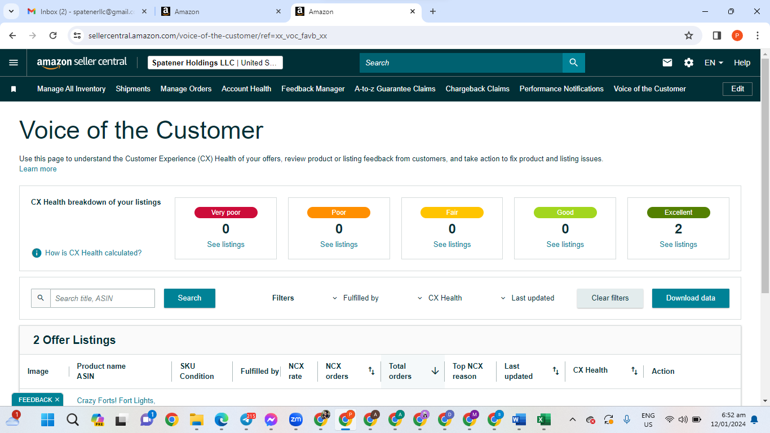Image resolution: width=770 pixels, height=433 pixels.
Task: Click the Edit favorites button
Action: pos(737,89)
